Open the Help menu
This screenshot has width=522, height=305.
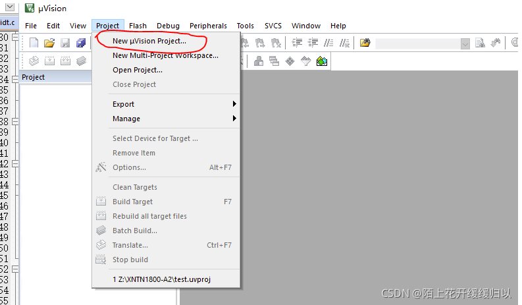(x=338, y=26)
